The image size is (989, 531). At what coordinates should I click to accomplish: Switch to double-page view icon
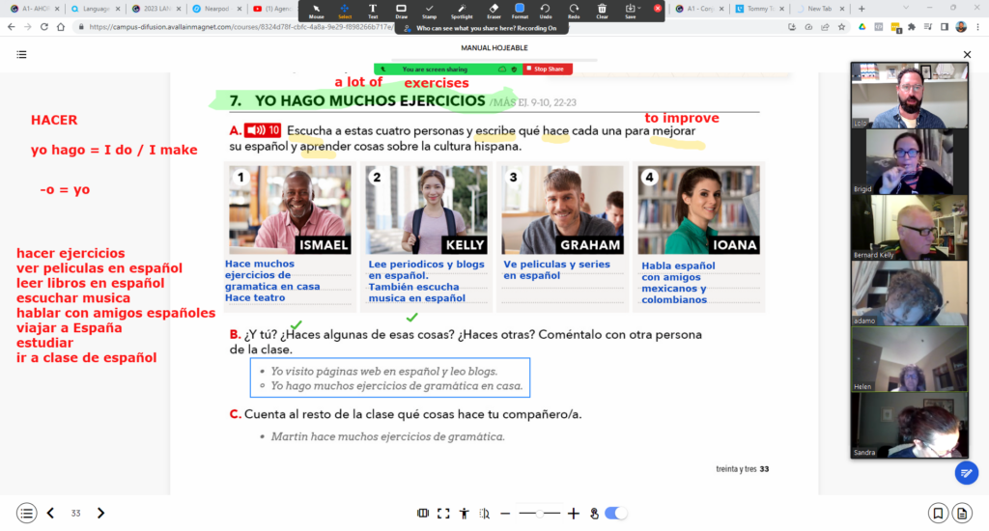(x=423, y=514)
